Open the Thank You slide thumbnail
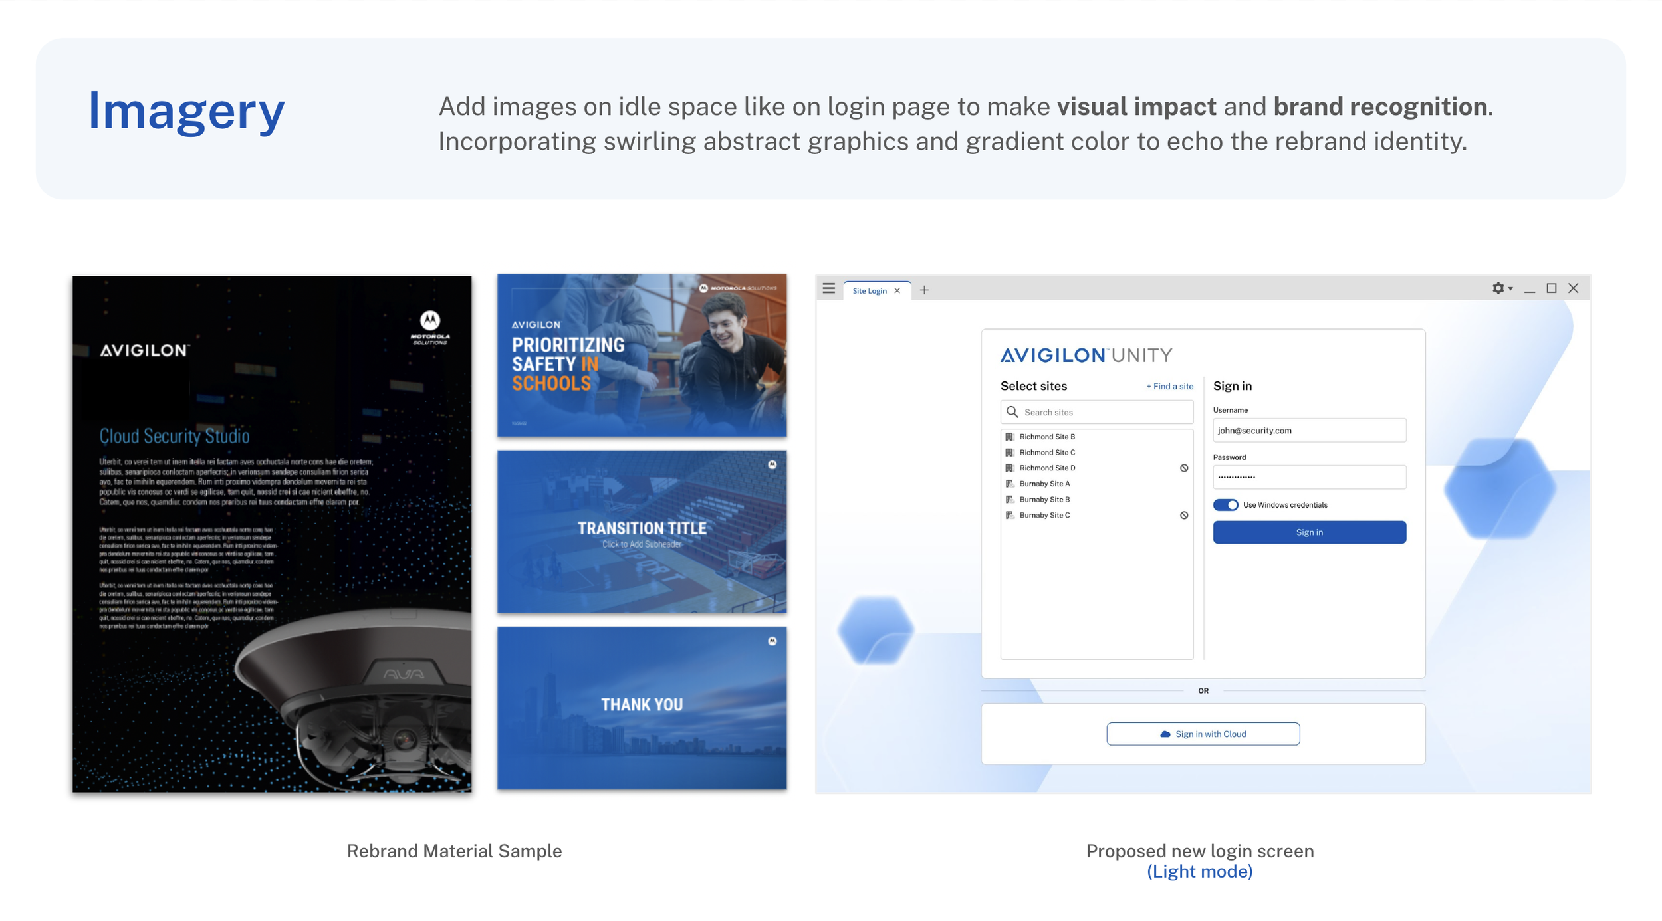This screenshot has height=921, width=1662. [642, 708]
